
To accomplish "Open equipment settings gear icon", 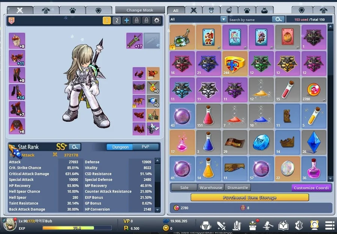I will [157, 21].
